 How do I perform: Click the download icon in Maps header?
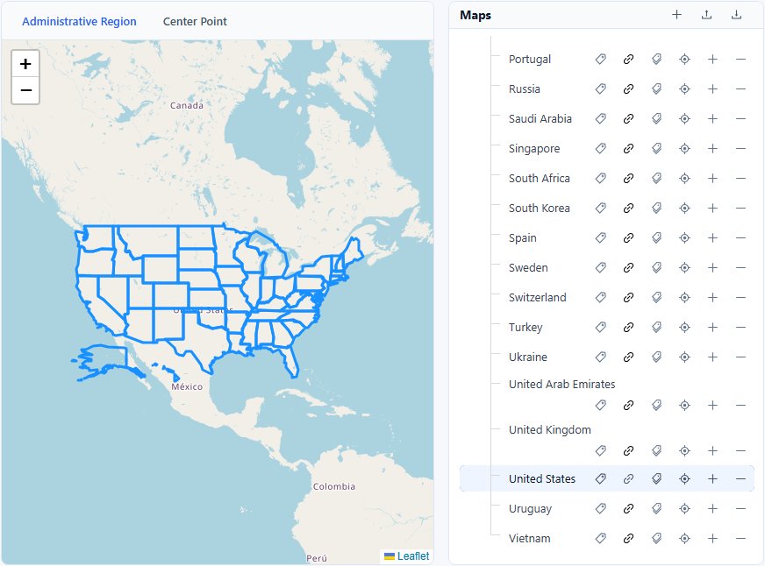[736, 15]
